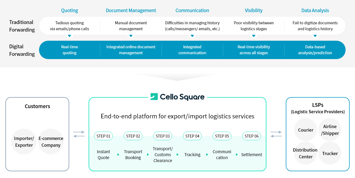Click the Cello Square logo icon
This screenshot has width=355, height=178.
154,97
